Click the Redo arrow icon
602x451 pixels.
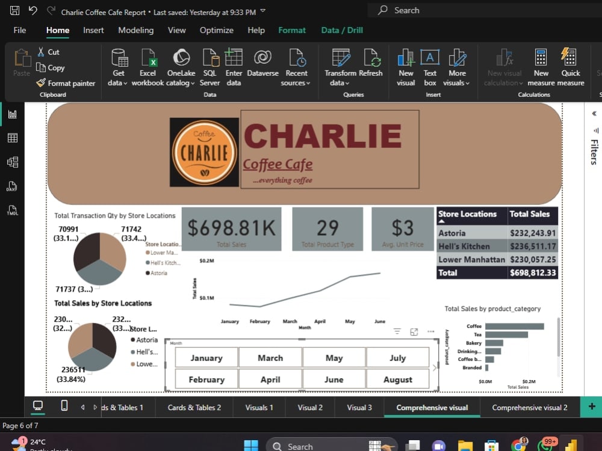click(51, 10)
